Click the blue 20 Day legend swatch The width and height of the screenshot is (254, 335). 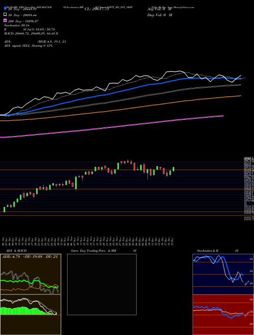(5, 8)
